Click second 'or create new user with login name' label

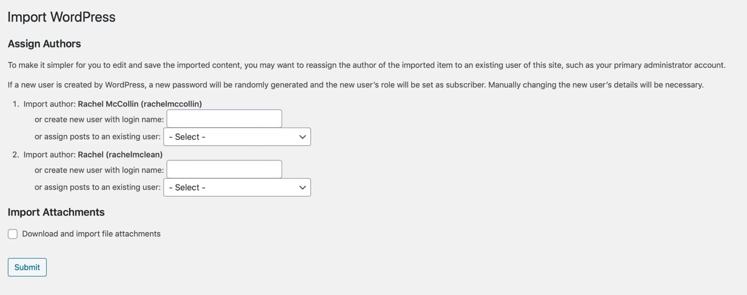pos(99,170)
